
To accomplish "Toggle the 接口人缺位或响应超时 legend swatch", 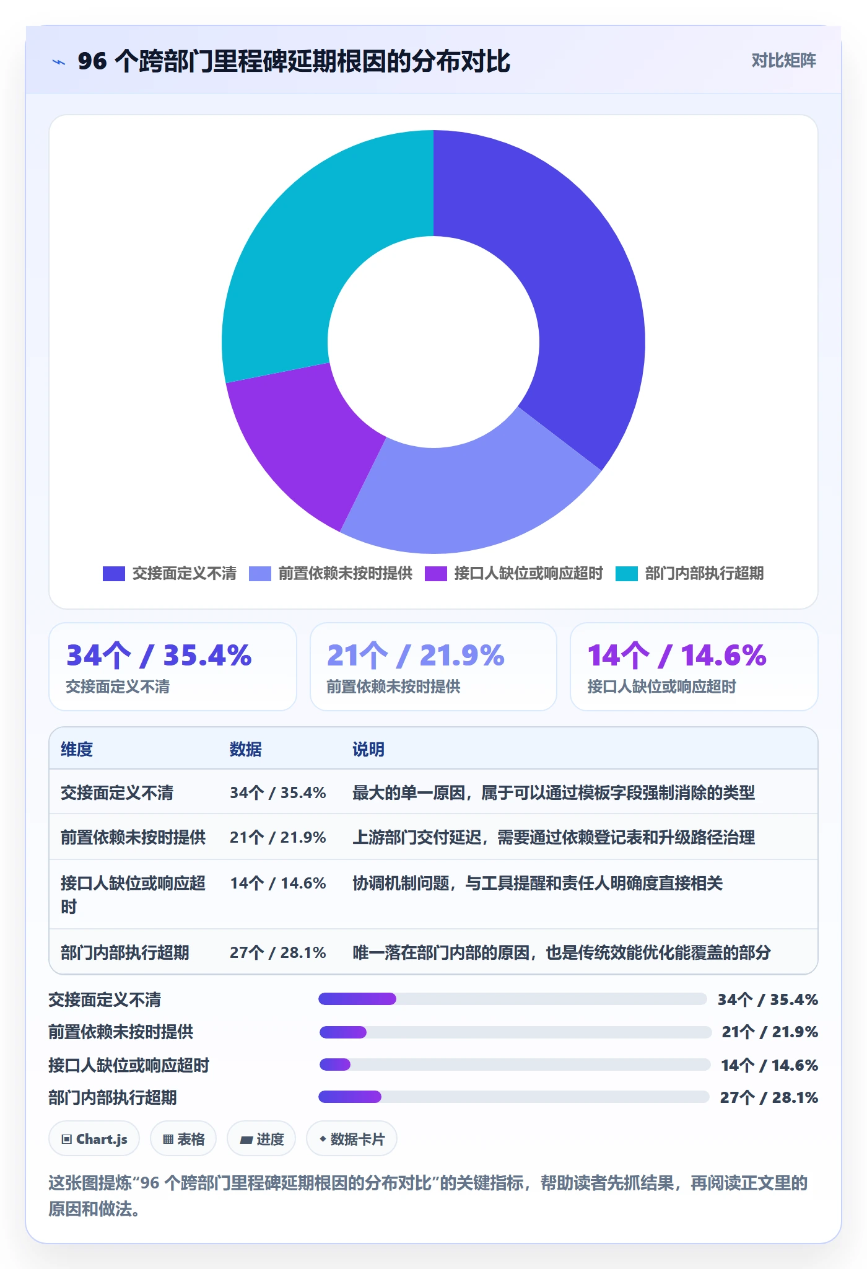I will coord(436,574).
